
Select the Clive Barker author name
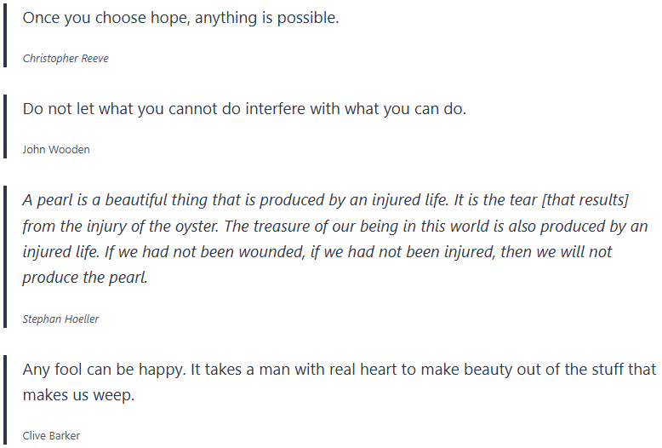51,436
